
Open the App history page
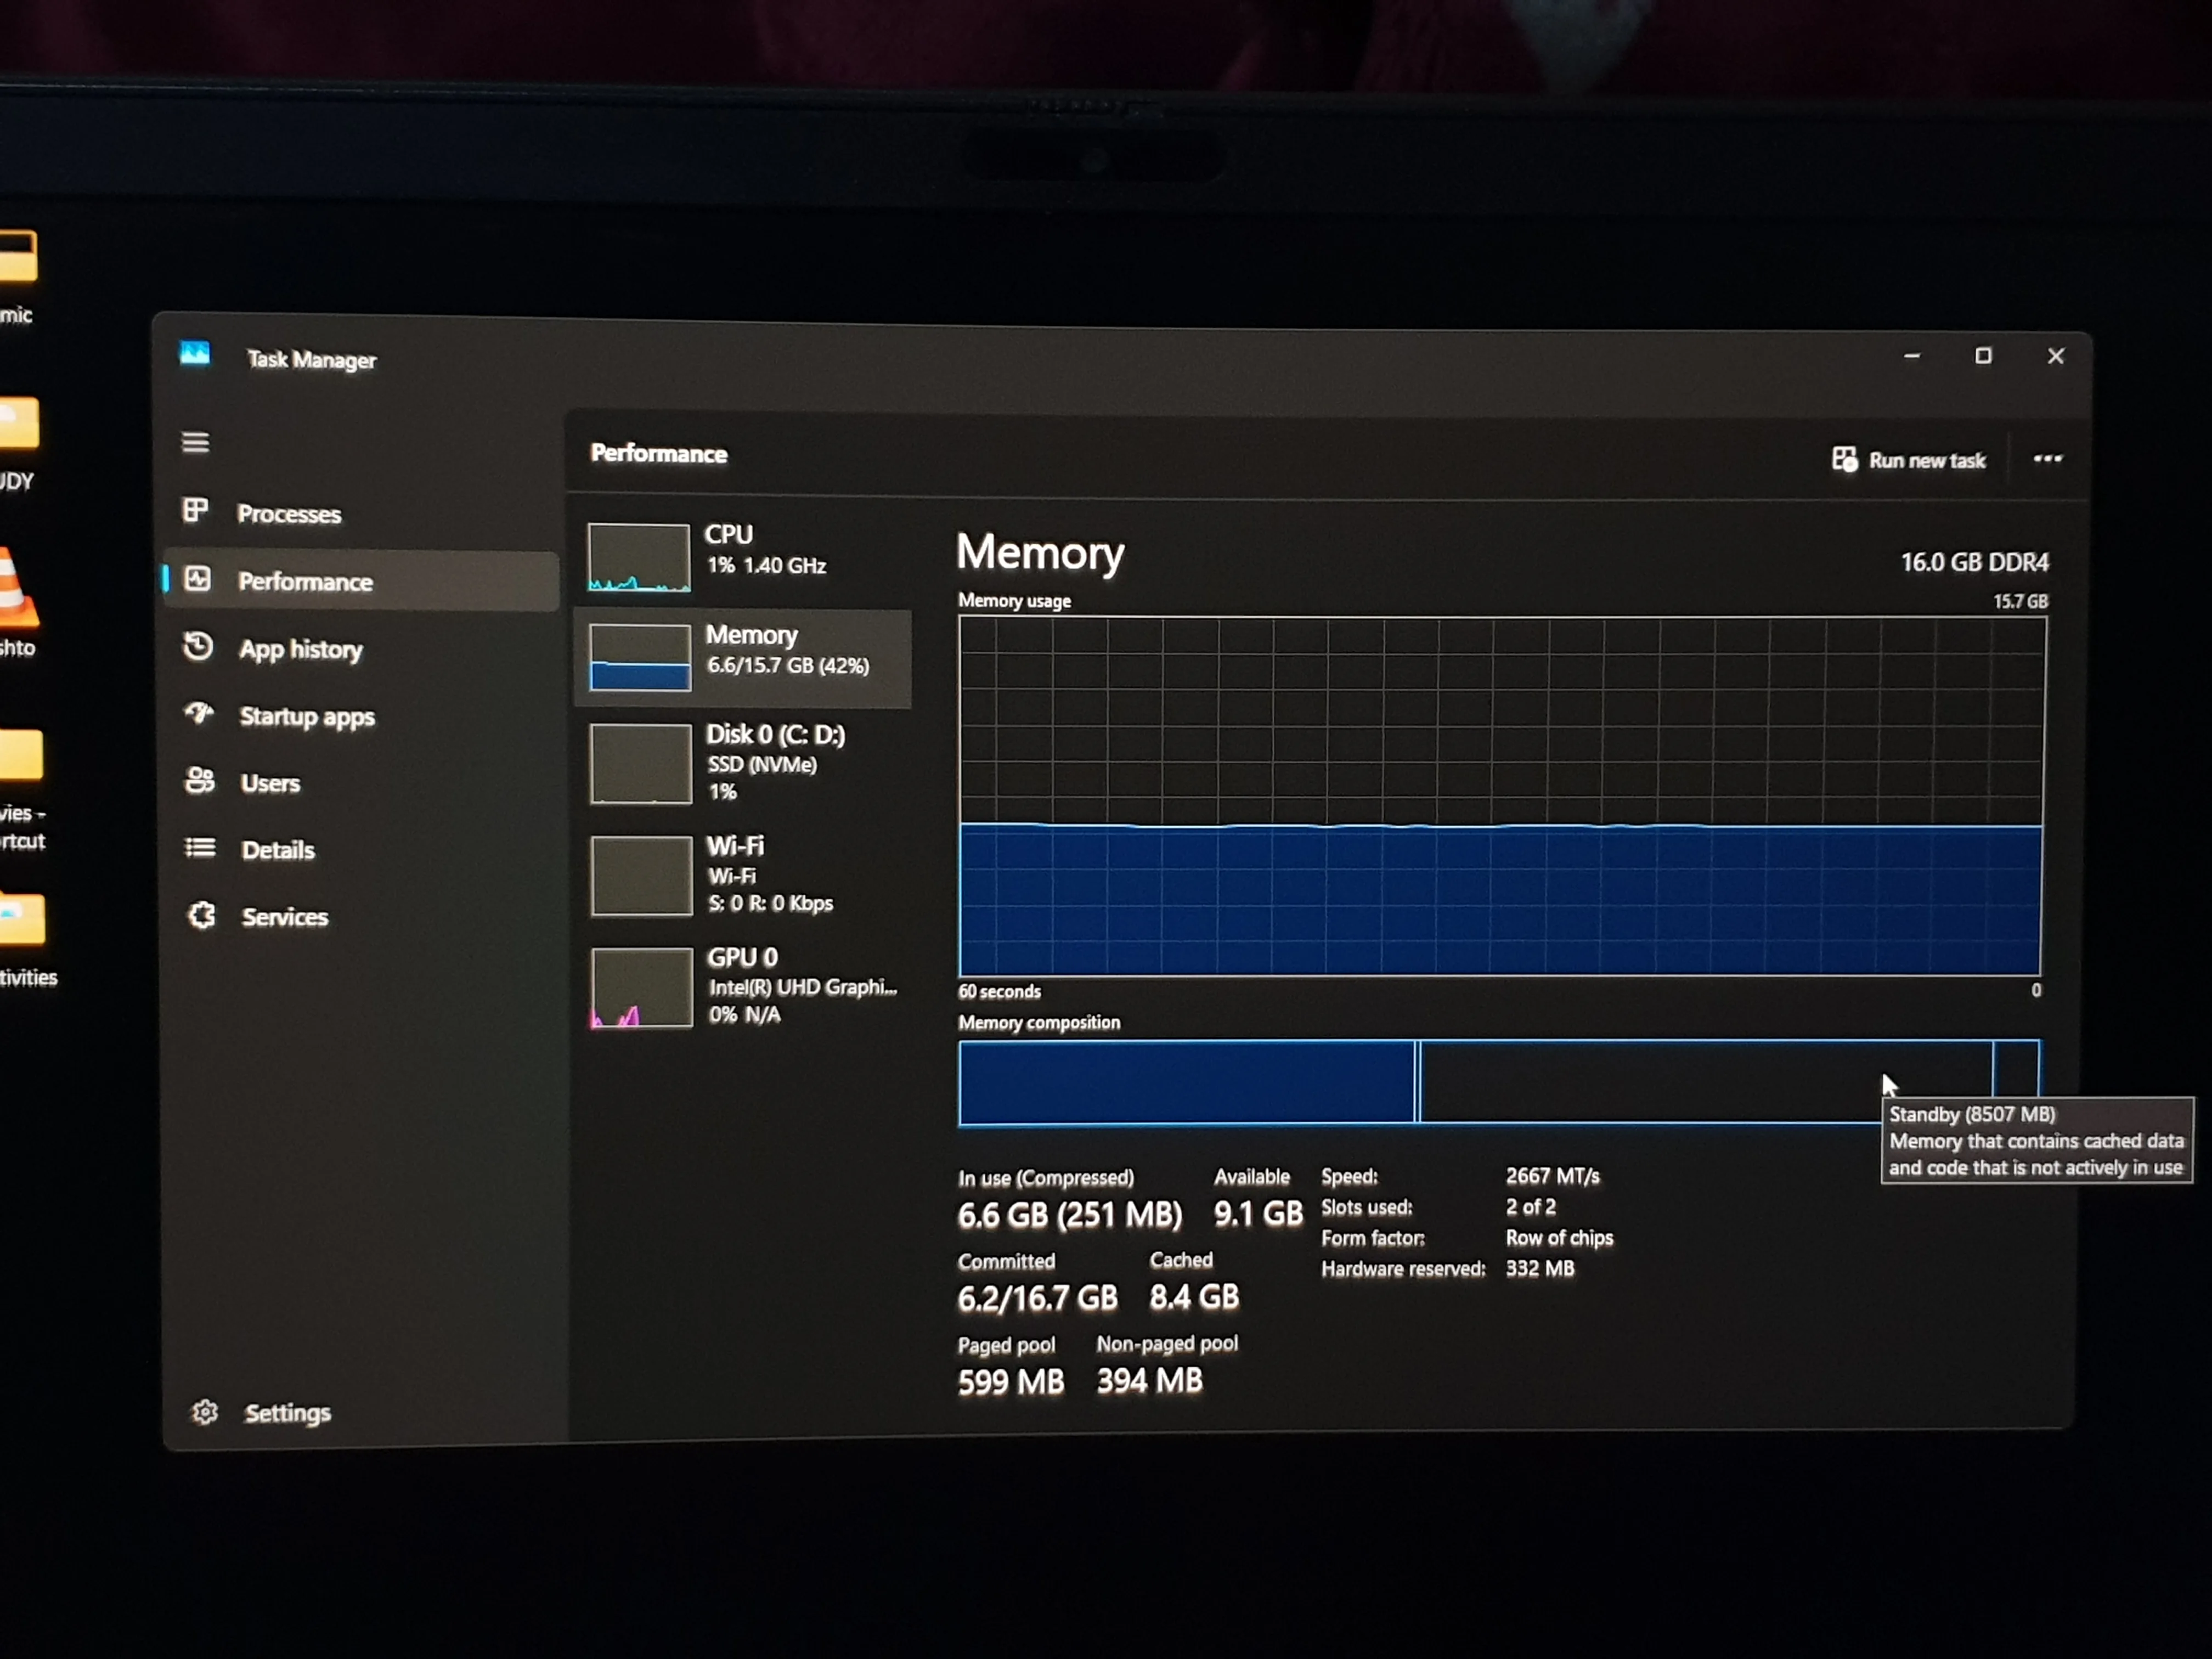click(300, 649)
